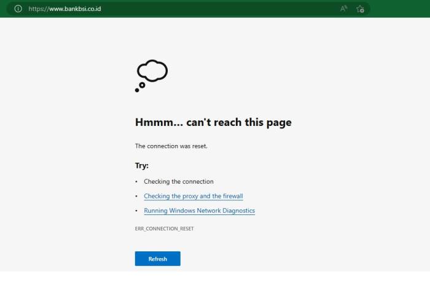The height and width of the screenshot is (290, 430).
Task: Click the bullet before the proxy and firewall link
Action: click(x=136, y=197)
